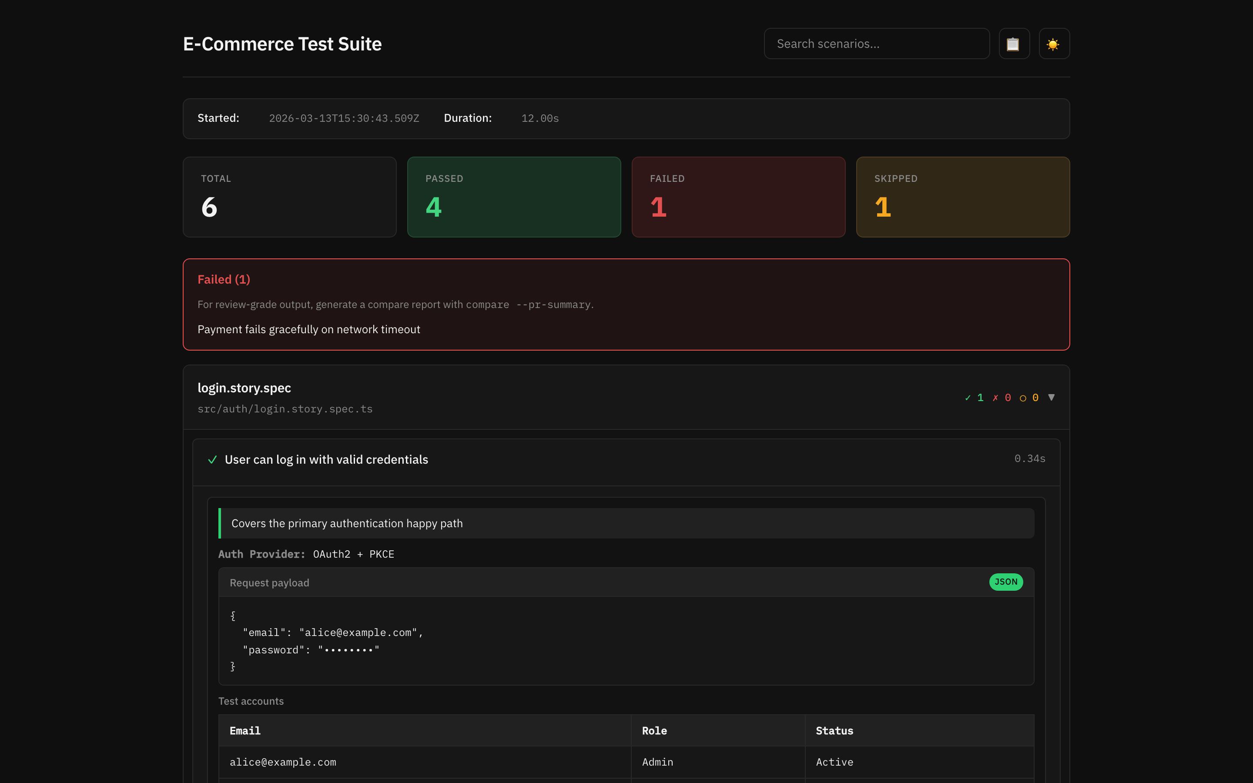
Task: Open the src/auth/login.story.spec.ts file path link
Action: point(285,408)
